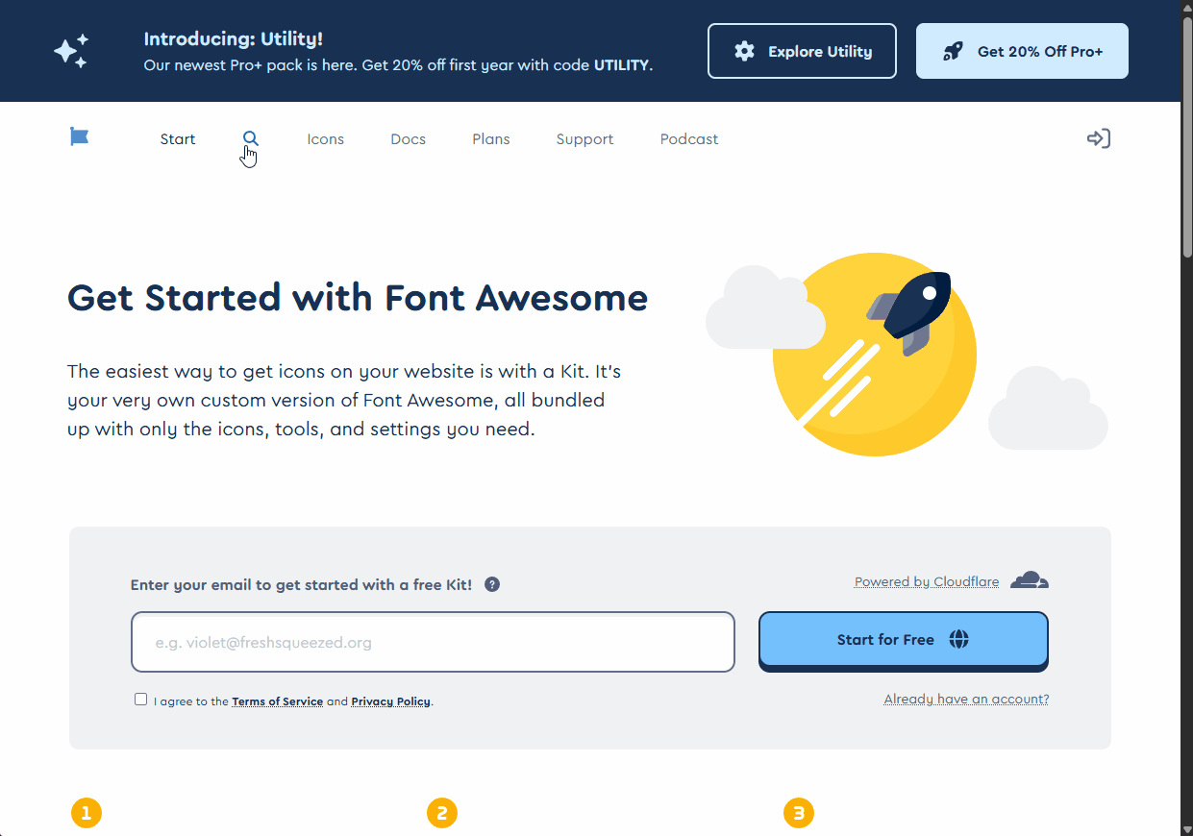Click the question mark help icon
The width and height of the screenshot is (1193, 836).
492,584
